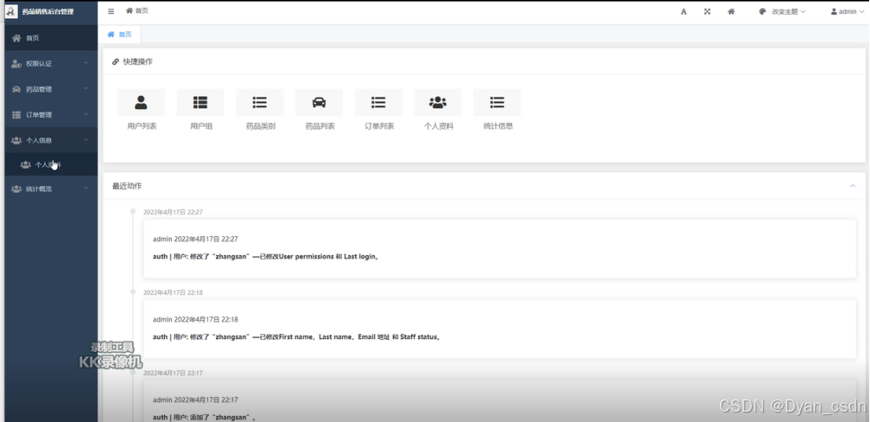This screenshot has width=870, height=422.
Task: Open the 订单列表 quick action icon
Action: [378, 103]
